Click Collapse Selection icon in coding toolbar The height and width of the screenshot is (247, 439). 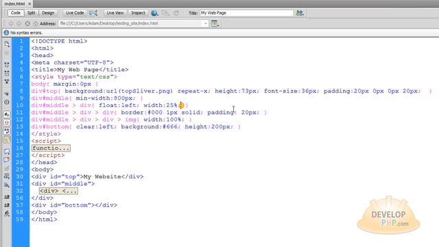tap(7, 73)
